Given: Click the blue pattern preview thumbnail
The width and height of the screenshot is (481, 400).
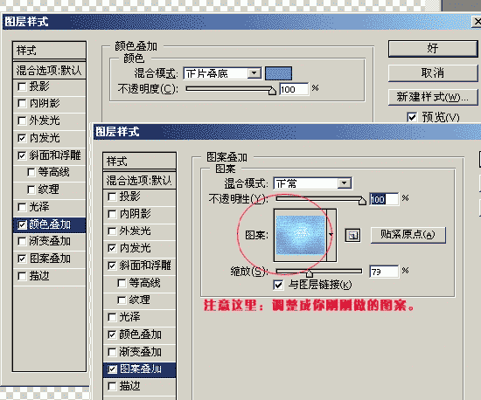Looking at the screenshot, I should pyautogui.click(x=300, y=235).
